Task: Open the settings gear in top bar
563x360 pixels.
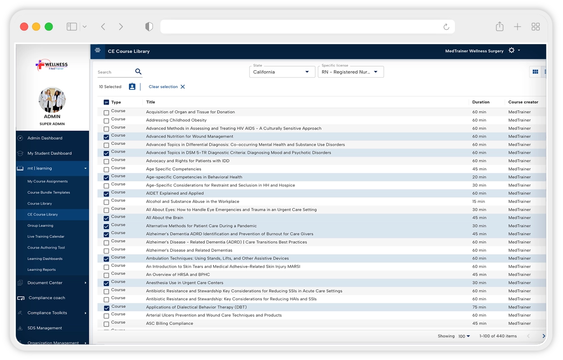Action: 512,50
